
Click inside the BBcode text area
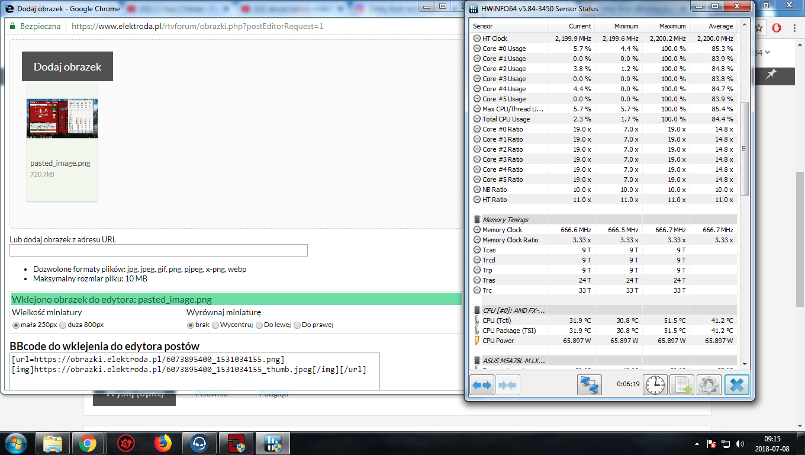tap(195, 371)
